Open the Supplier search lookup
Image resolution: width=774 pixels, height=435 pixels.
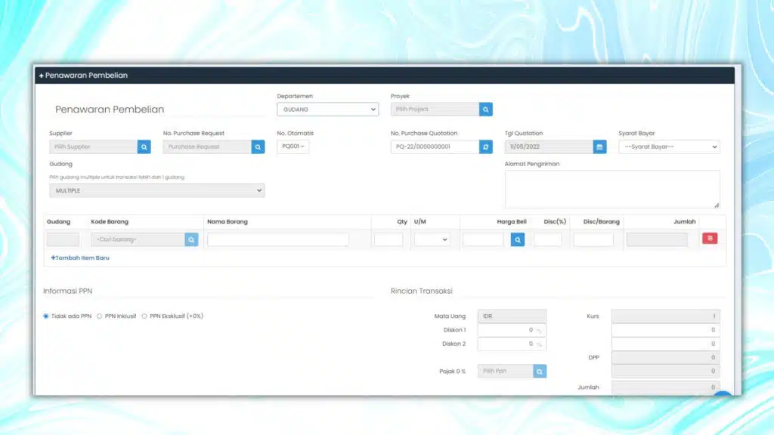coord(144,147)
